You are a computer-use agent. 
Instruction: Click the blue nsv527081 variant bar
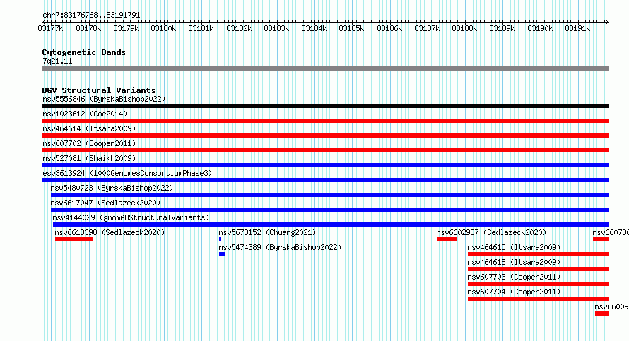click(x=325, y=165)
